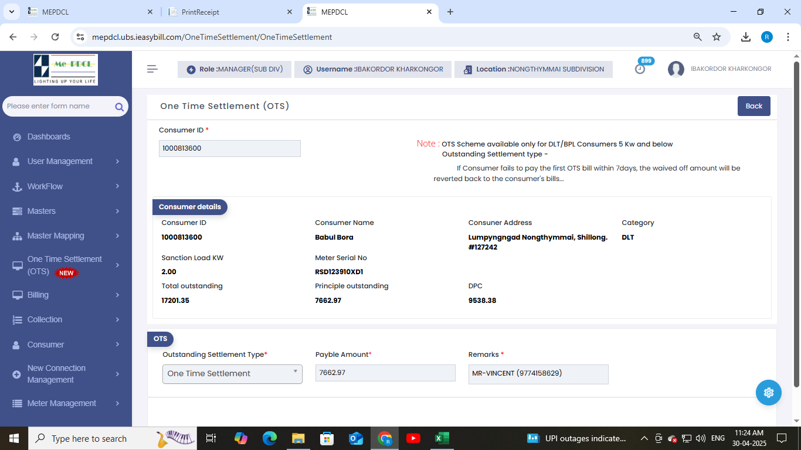801x450 pixels.
Task: Expand Meter Management submenu chevron
Action: click(117, 403)
